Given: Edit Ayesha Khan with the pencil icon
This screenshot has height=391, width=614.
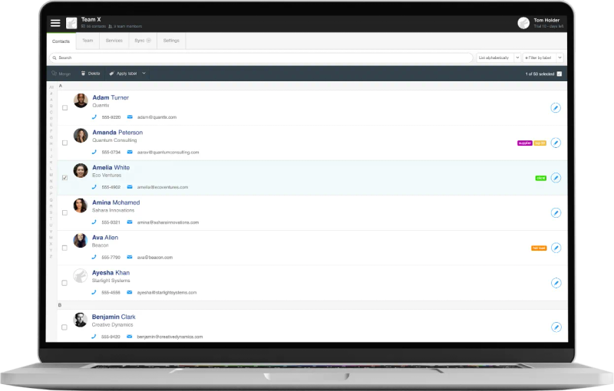Looking at the screenshot, I should pyautogui.click(x=556, y=283).
